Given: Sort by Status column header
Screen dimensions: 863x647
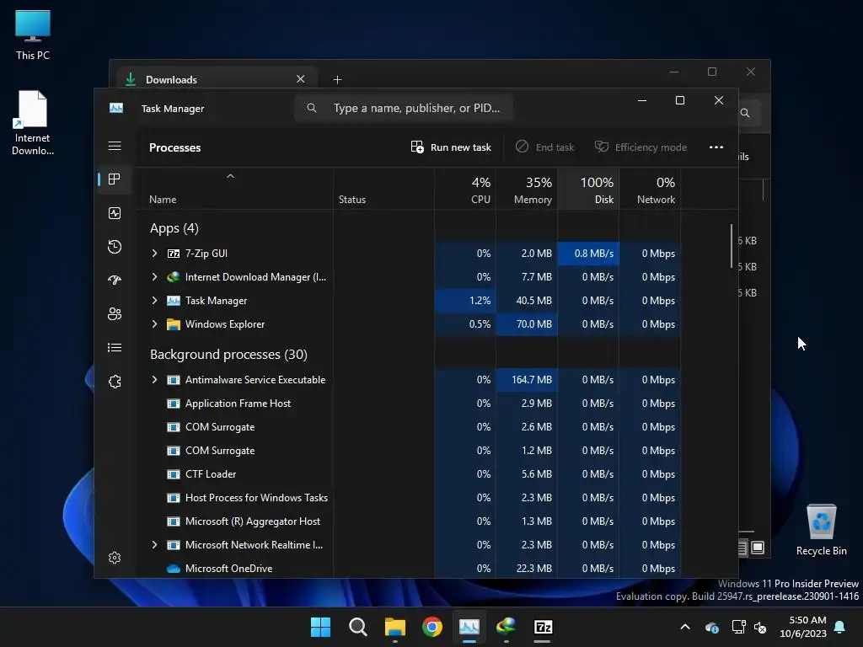Looking at the screenshot, I should pos(383,190).
